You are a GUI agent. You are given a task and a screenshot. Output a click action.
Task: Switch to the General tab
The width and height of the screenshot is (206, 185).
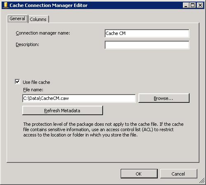click(17, 19)
